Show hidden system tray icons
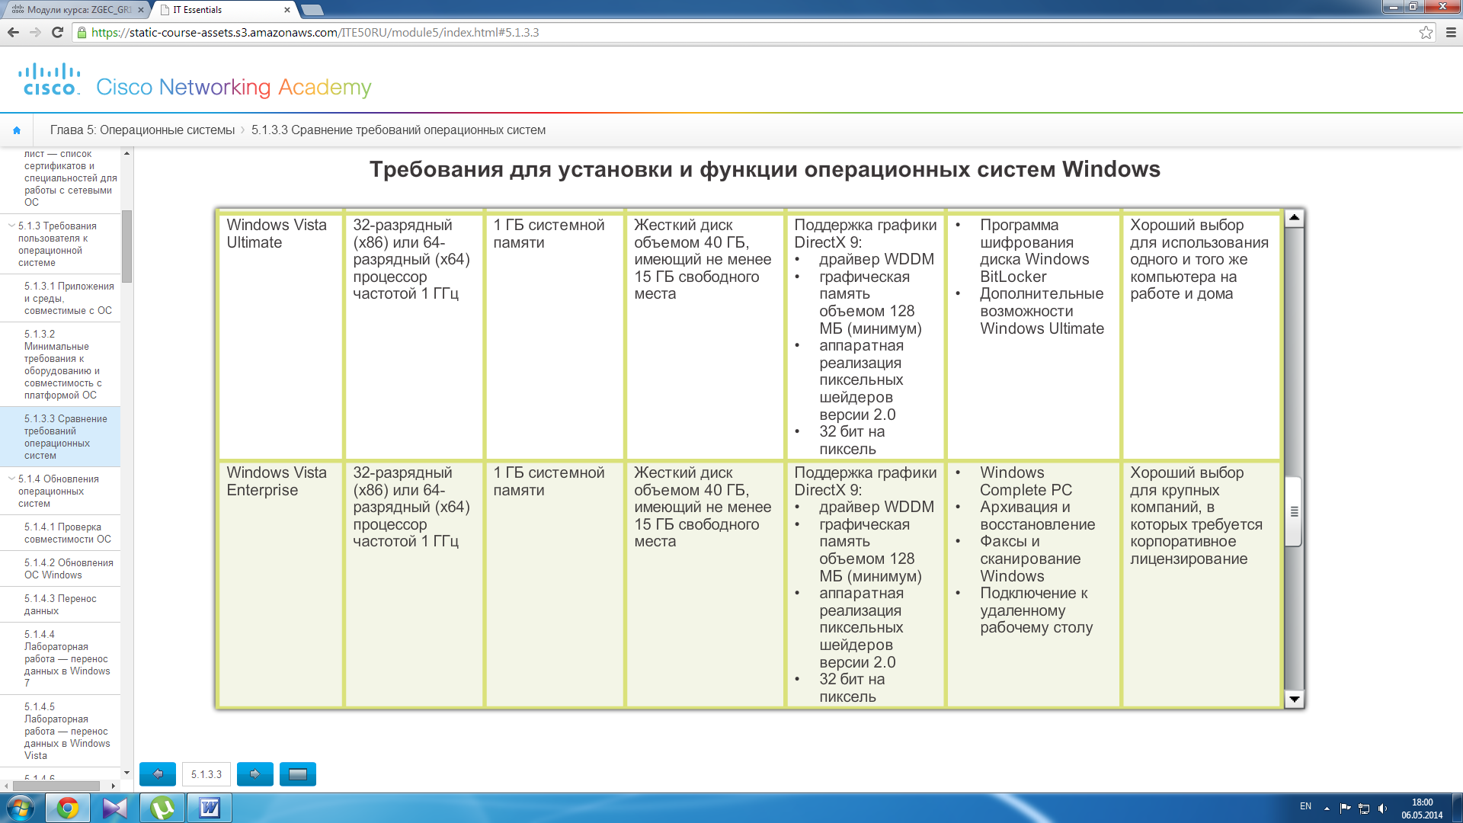 1327,808
